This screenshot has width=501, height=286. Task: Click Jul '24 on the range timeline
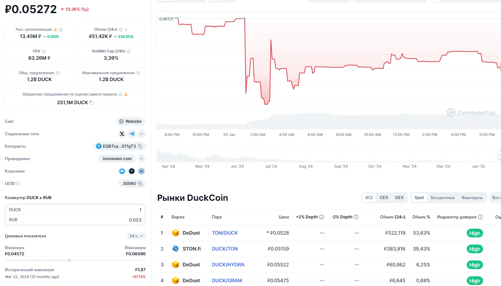(271, 166)
